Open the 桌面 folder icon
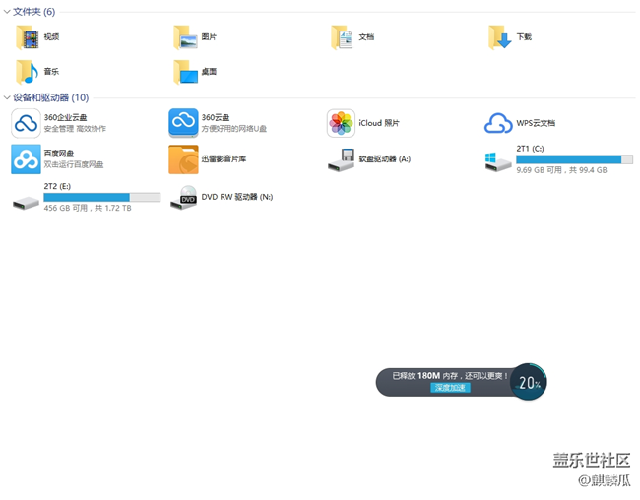Screen dimensions: 640x500 tap(185, 72)
